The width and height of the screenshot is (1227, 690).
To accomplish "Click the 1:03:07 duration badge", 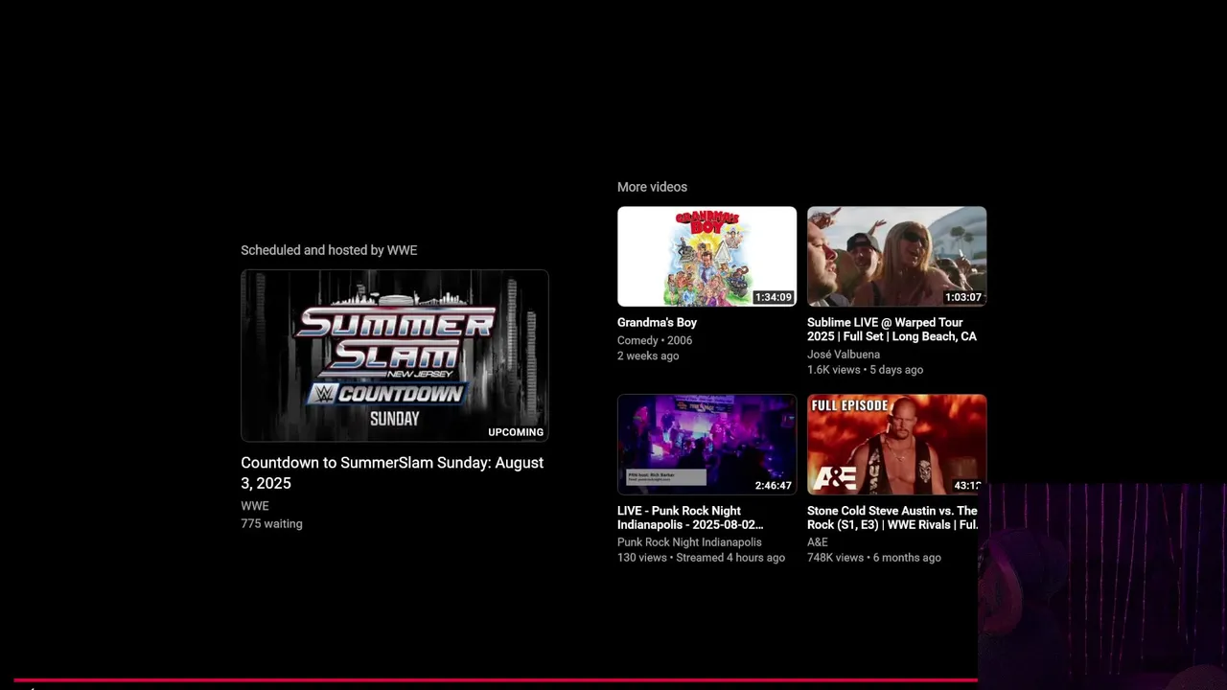I will click(962, 297).
